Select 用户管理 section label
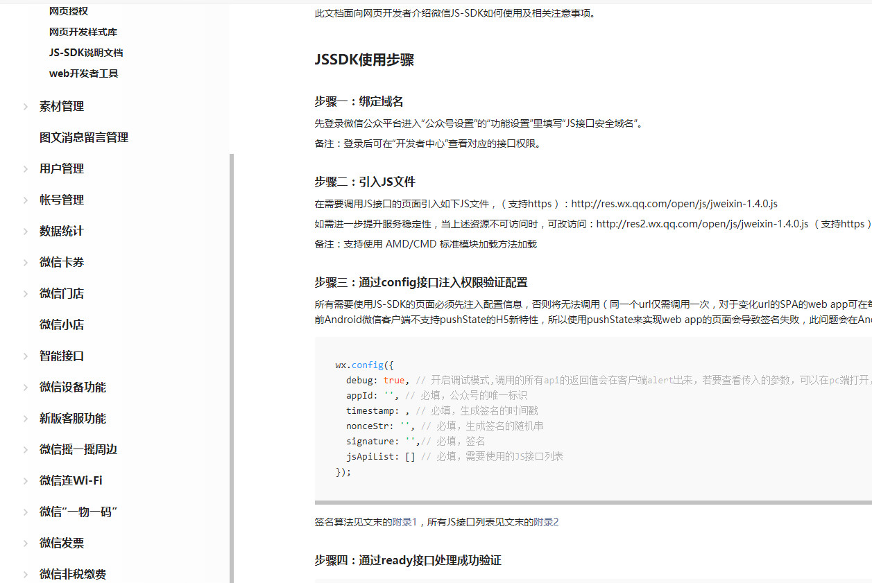872x583 pixels. 62,168
